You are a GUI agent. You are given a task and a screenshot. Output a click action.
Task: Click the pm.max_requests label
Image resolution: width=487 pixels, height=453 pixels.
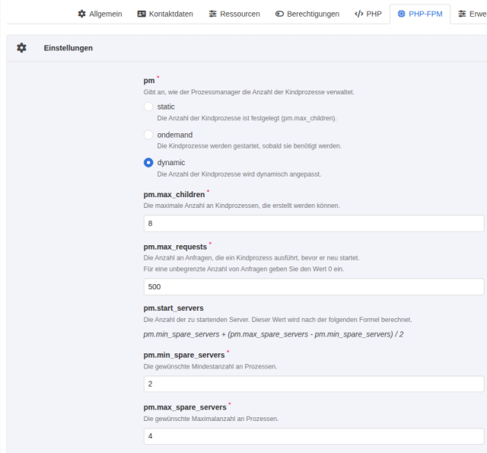[x=175, y=247]
